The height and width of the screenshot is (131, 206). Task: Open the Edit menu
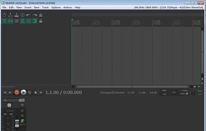11,7
